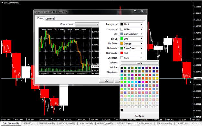Click the Stop levels: label
This screenshot has width=202, height=126.
click(112, 72)
